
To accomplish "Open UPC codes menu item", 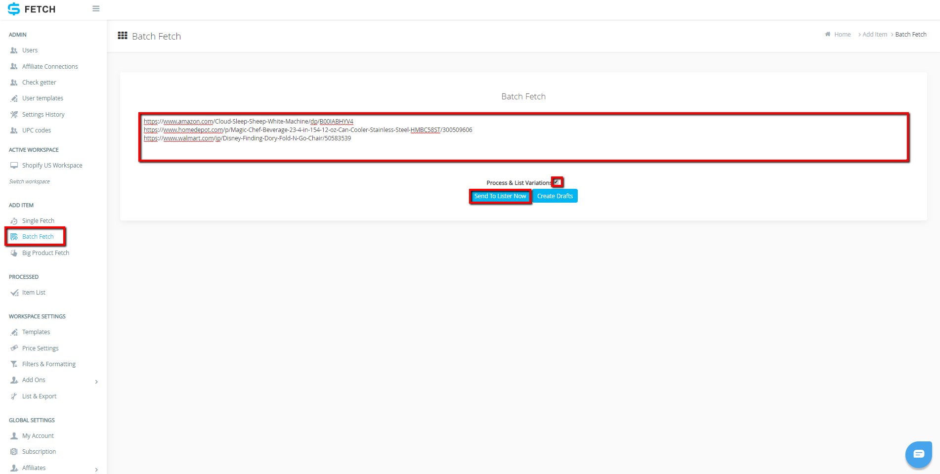I will (x=37, y=130).
